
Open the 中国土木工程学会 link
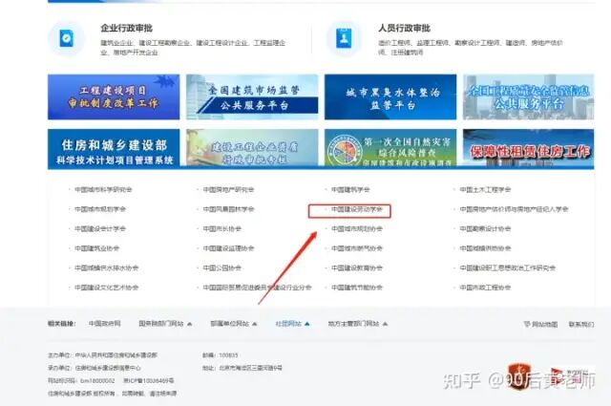[x=485, y=189]
